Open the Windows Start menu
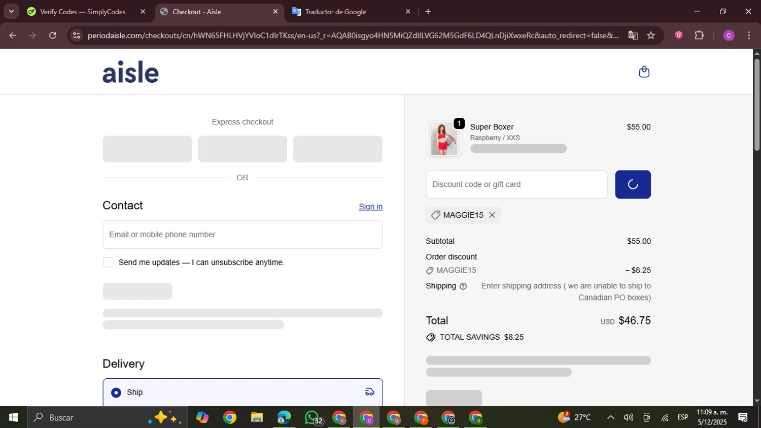 click(x=14, y=417)
